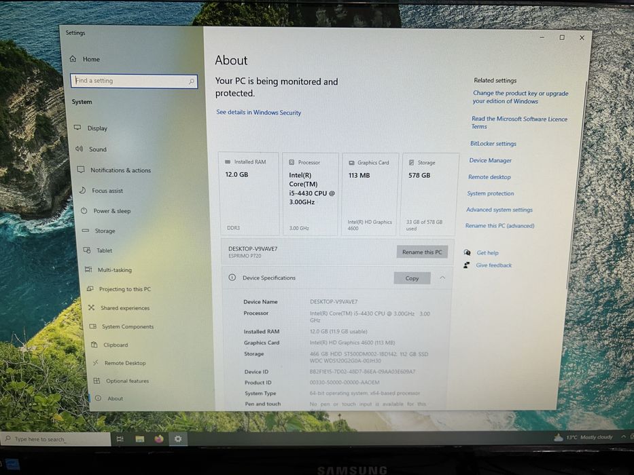The height and width of the screenshot is (475, 634).
Task: Open BitLocker settings
Action: pos(493,143)
